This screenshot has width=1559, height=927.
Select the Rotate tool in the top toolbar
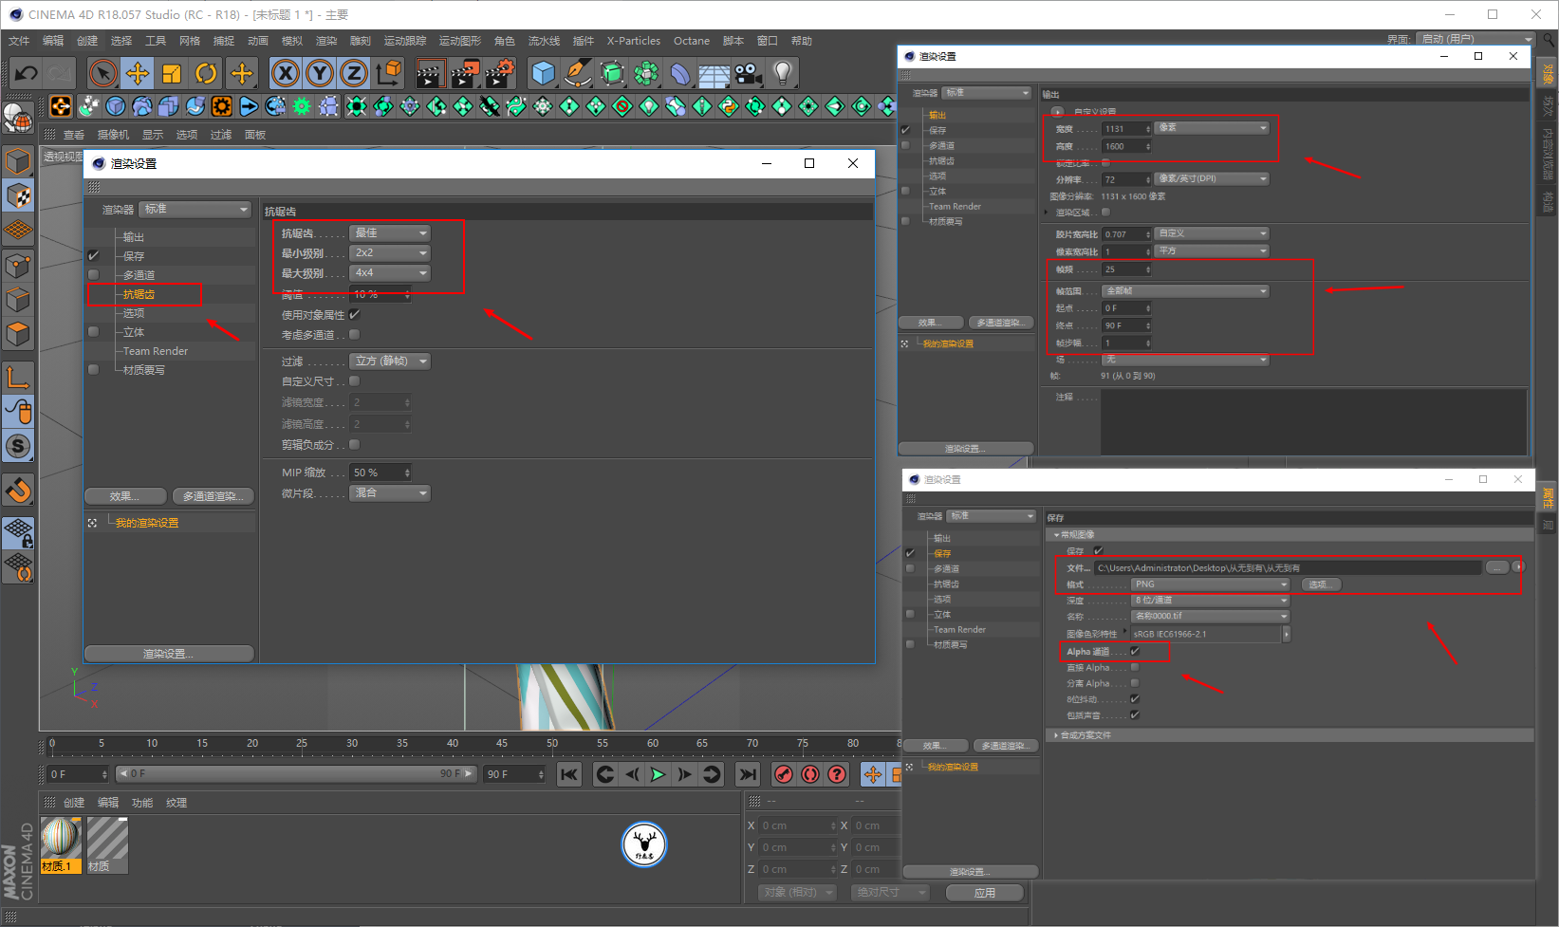click(206, 73)
